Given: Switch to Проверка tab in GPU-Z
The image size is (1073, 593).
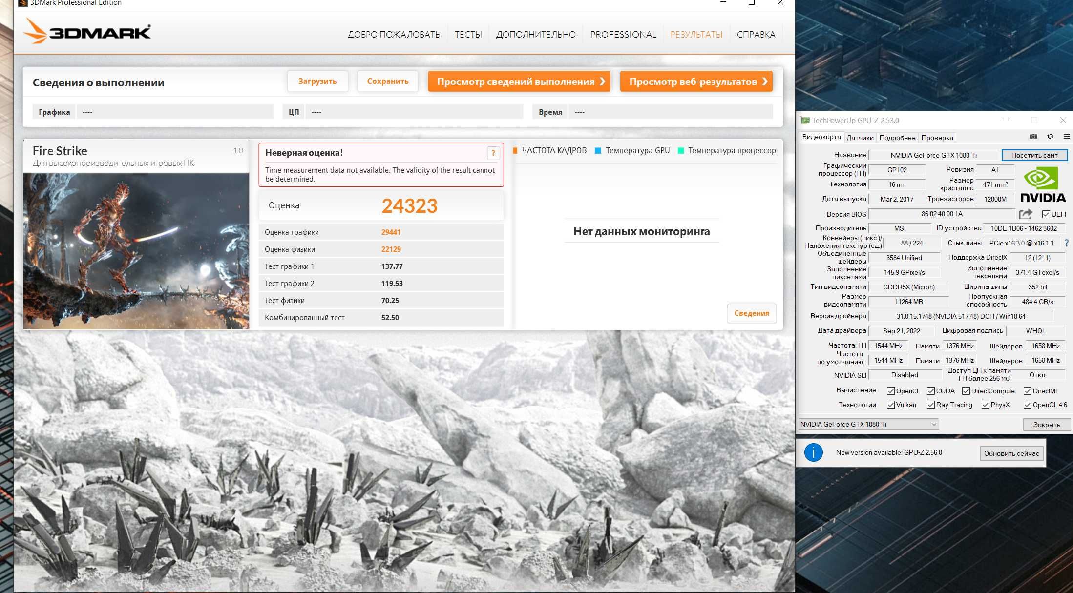Looking at the screenshot, I should click(x=937, y=138).
